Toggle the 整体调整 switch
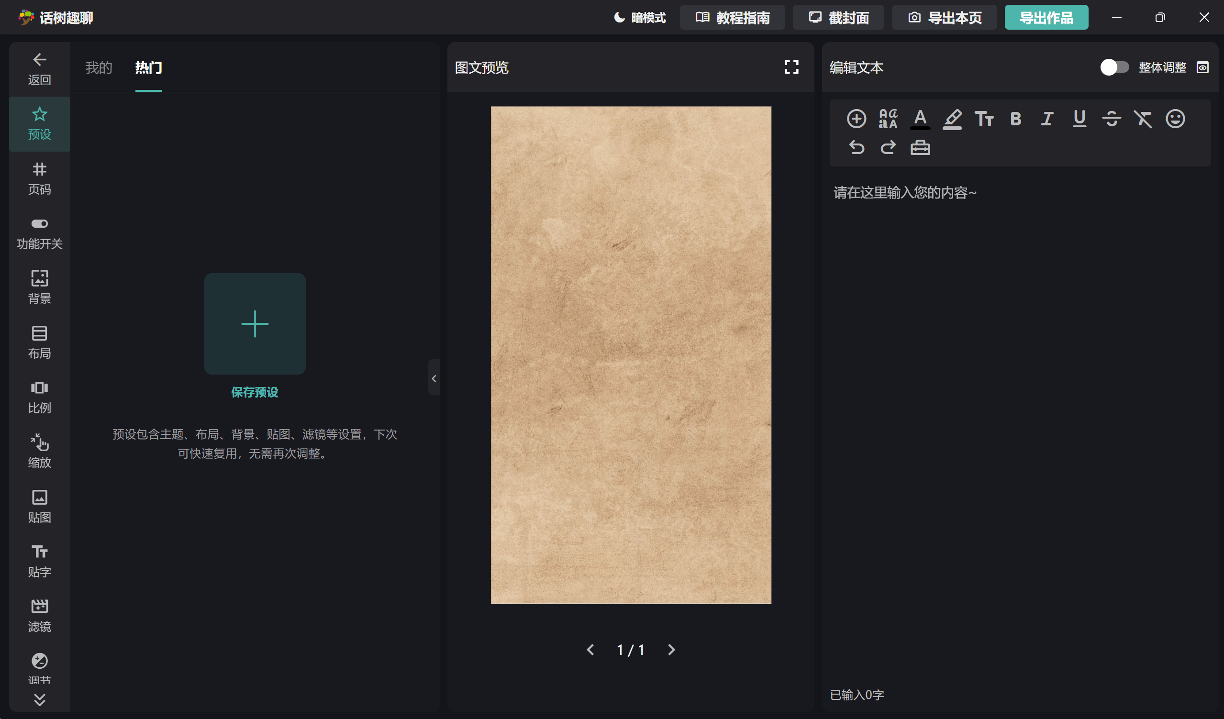 pyautogui.click(x=1114, y=67)
